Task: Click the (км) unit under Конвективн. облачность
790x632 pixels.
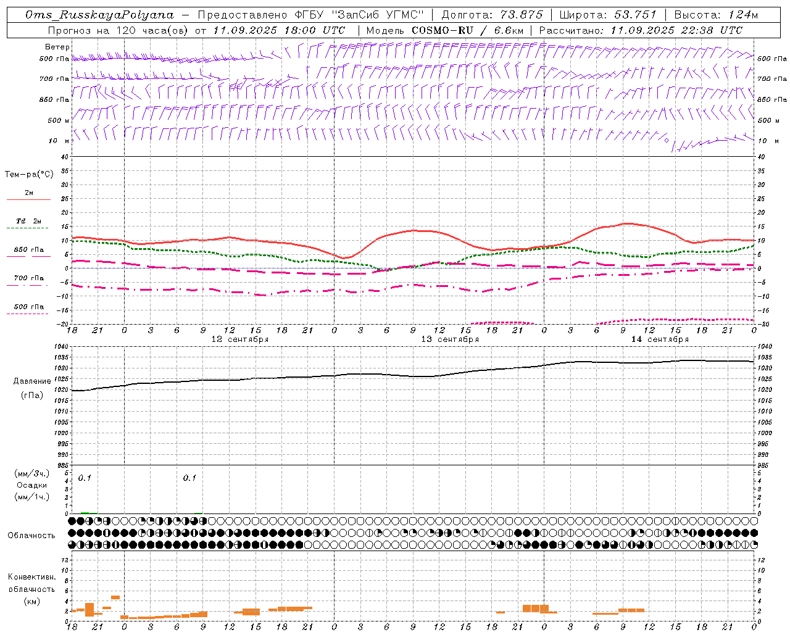Action: coord(31,601)
